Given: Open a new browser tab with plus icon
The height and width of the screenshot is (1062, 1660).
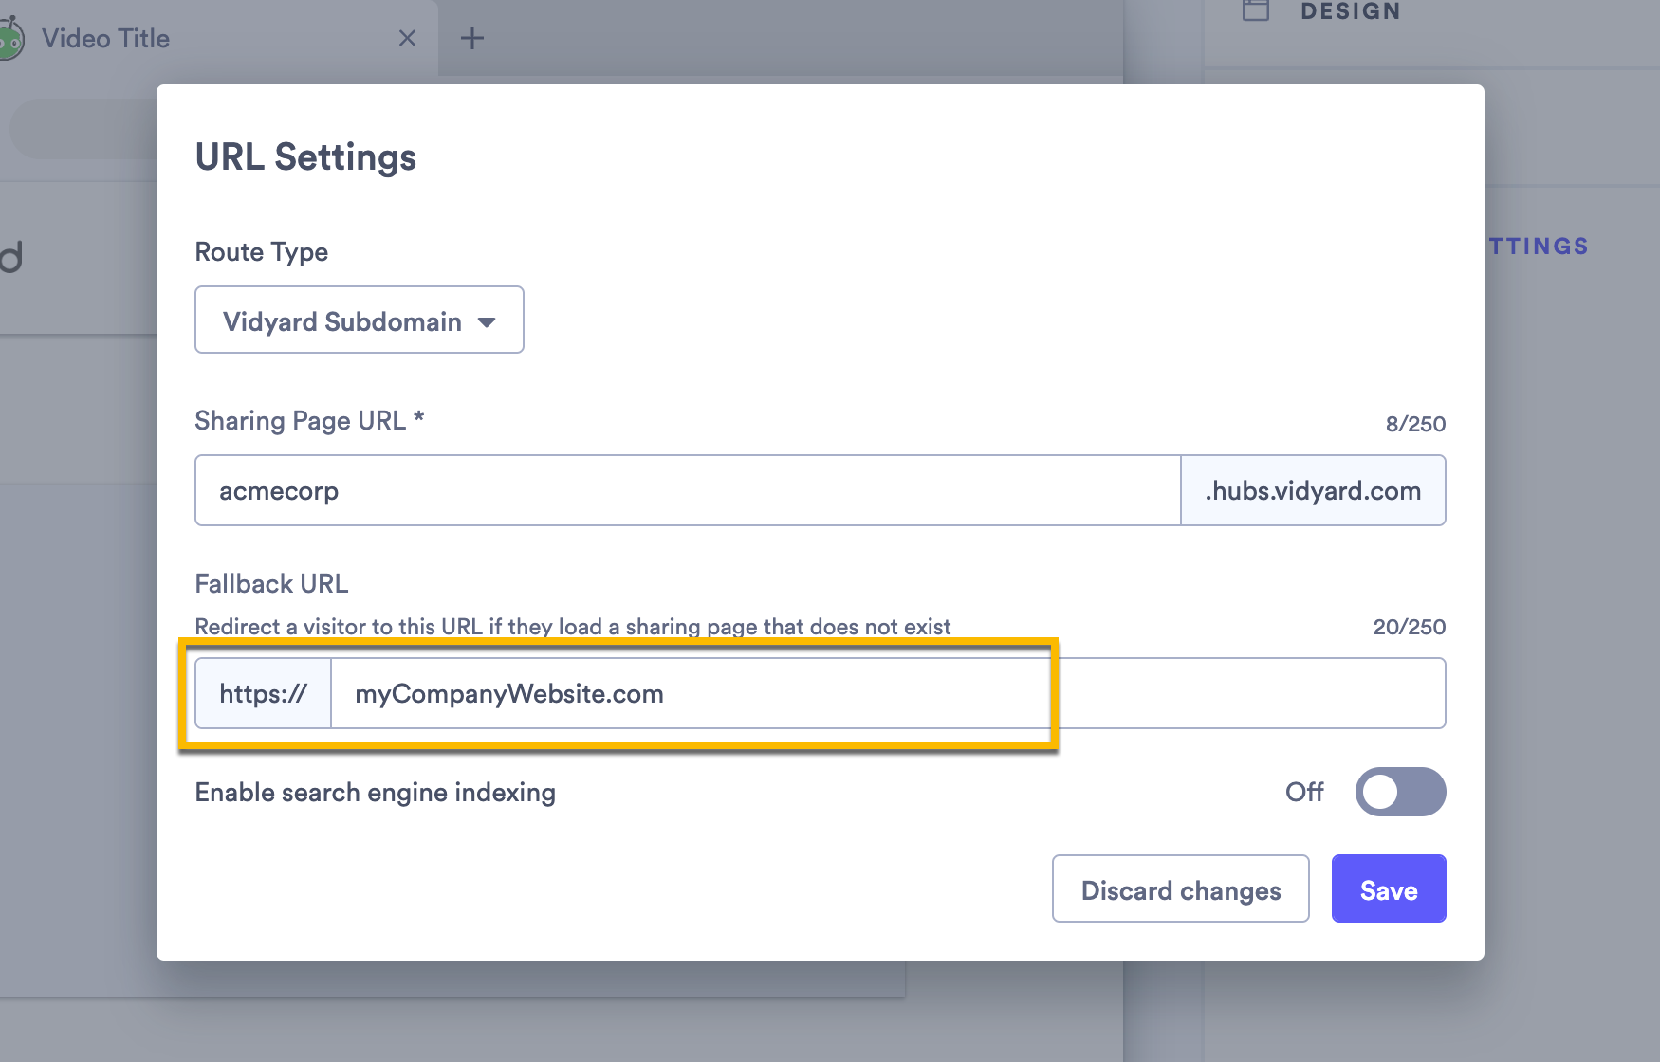Looking at the screenshot, I should tap(471, 38).
